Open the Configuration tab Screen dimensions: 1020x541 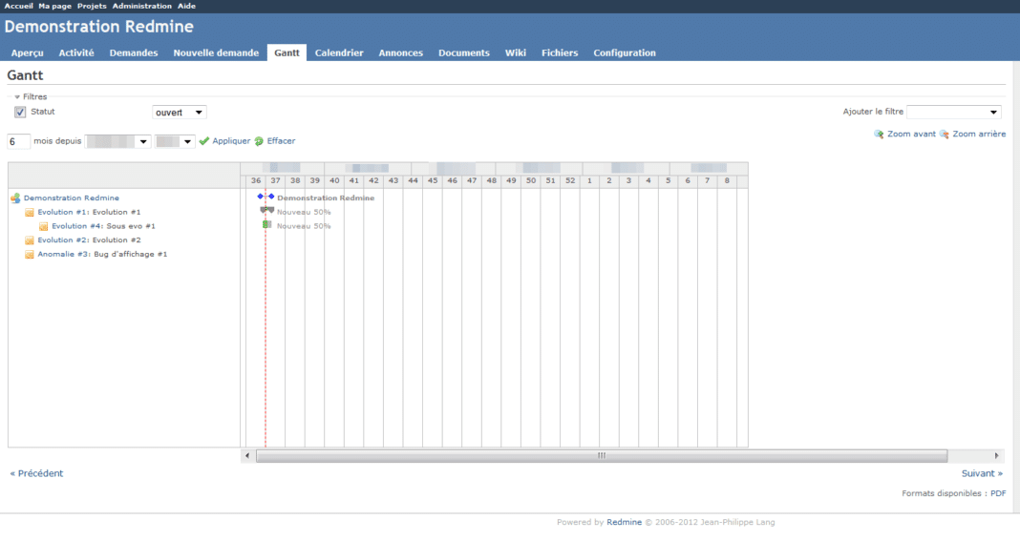click(x=625, y=52)
